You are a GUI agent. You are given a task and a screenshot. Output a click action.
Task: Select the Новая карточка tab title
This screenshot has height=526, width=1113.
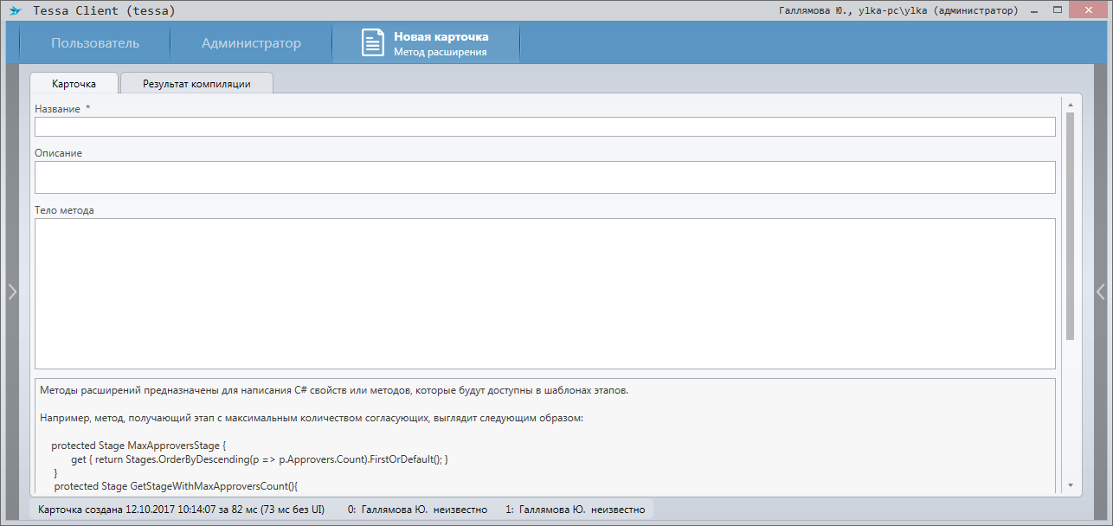click(441, 37)
